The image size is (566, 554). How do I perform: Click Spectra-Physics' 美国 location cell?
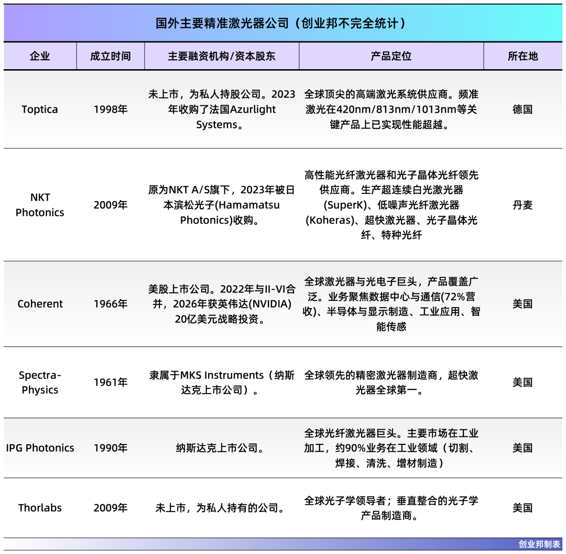click(523, 383)
